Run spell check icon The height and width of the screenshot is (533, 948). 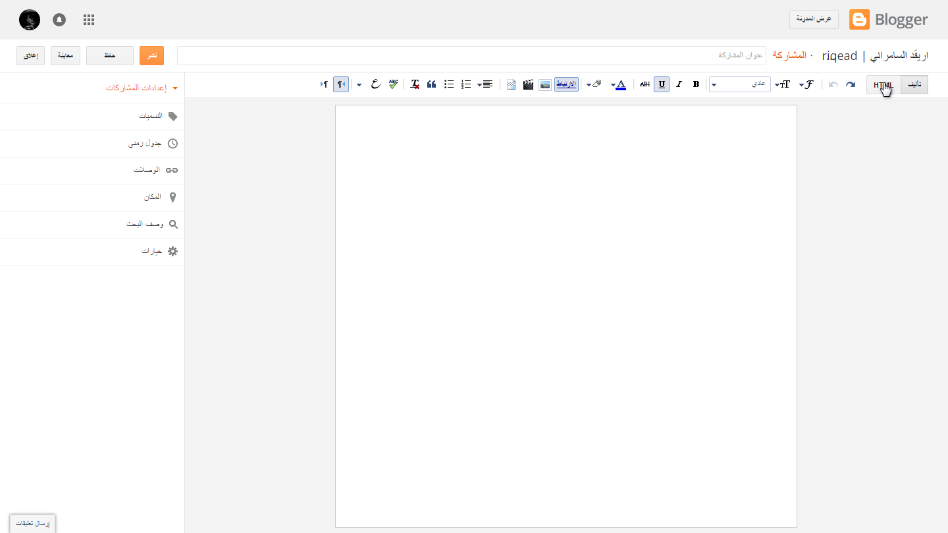394,84
